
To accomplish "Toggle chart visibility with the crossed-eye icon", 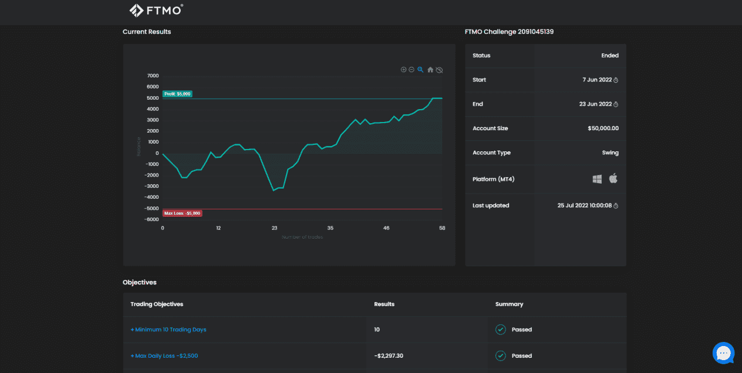I will (x=439, y=70).
